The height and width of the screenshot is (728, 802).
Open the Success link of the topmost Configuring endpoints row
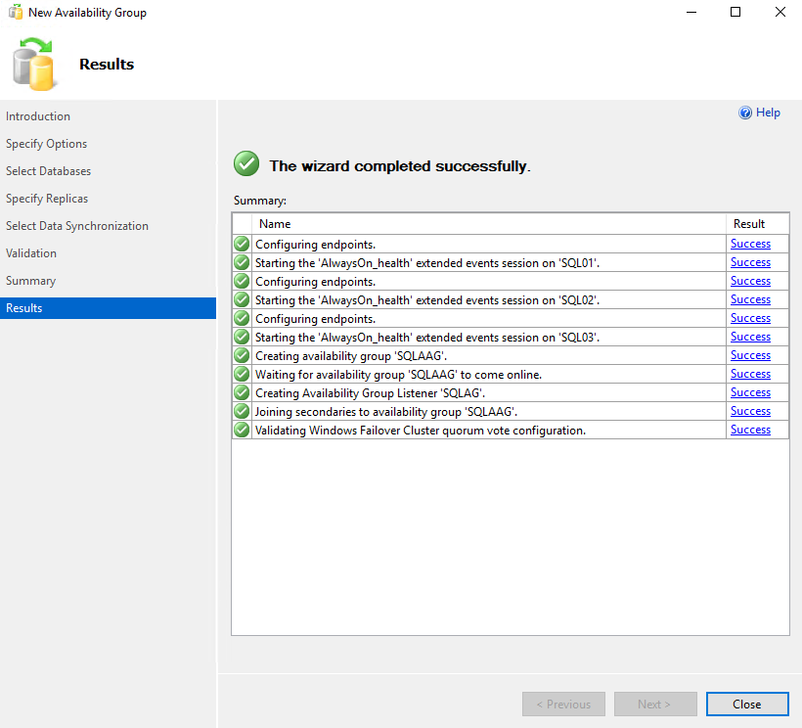(x=750, y=244)
